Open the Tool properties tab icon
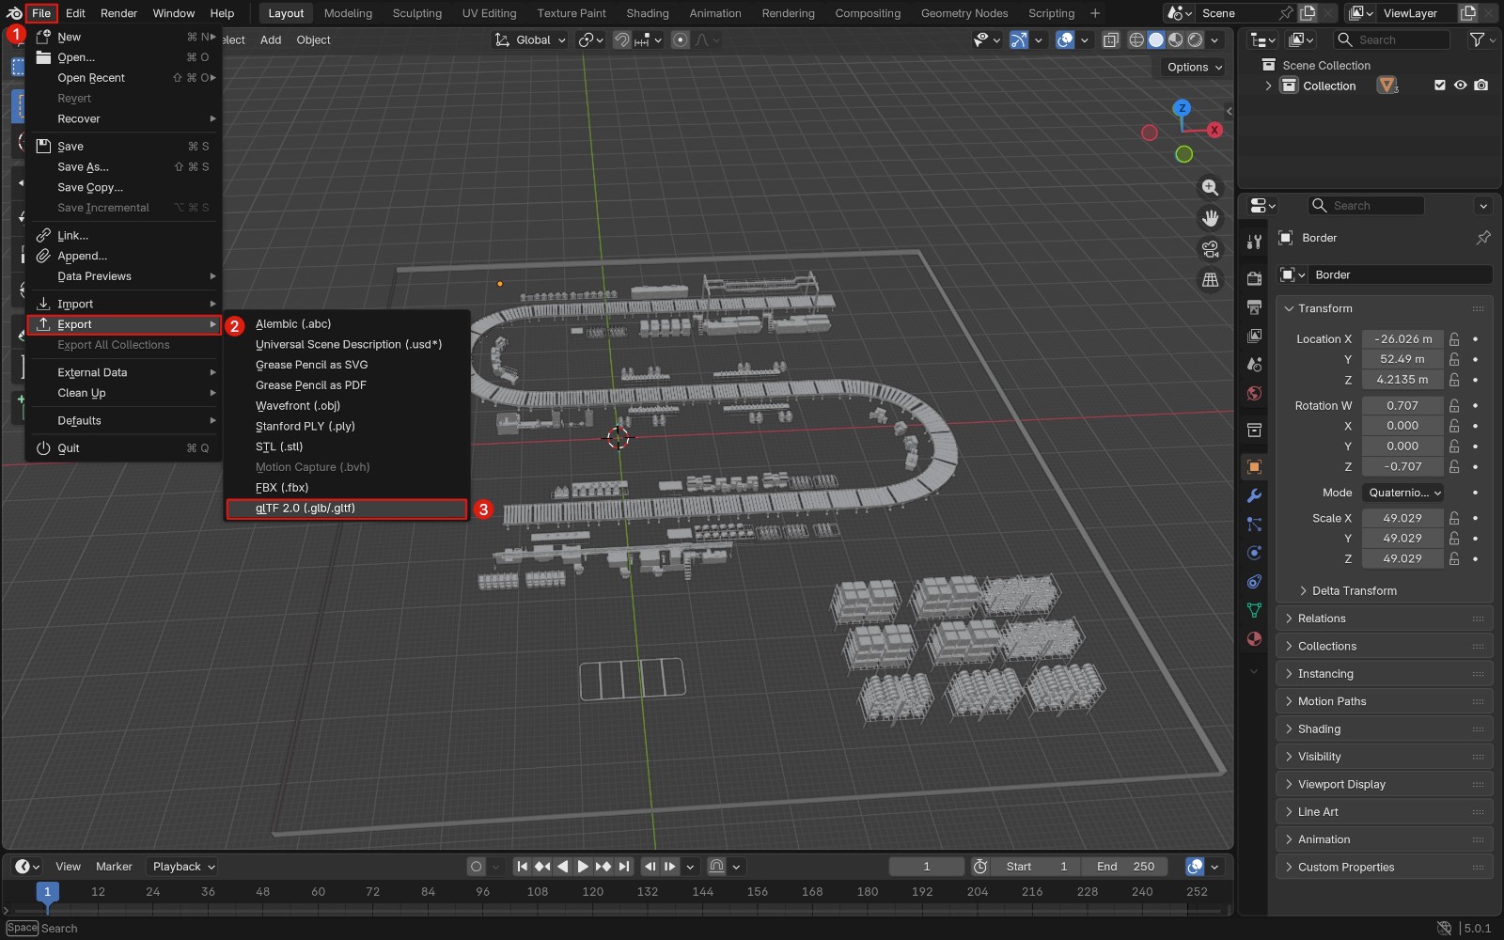 [1254, 242]
